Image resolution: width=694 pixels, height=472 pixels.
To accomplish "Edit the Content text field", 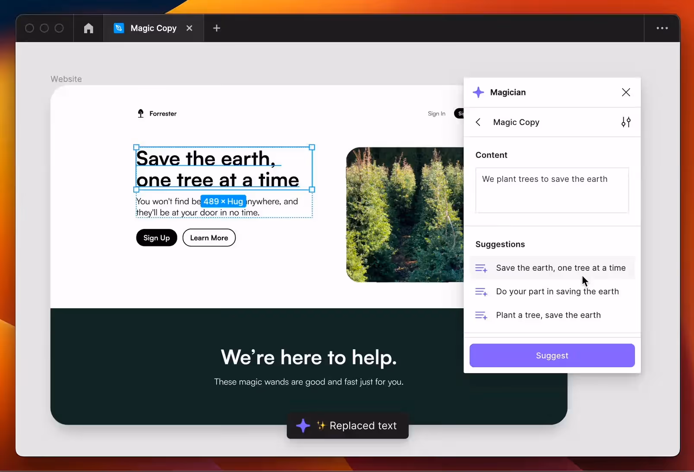I will [552, 190].
